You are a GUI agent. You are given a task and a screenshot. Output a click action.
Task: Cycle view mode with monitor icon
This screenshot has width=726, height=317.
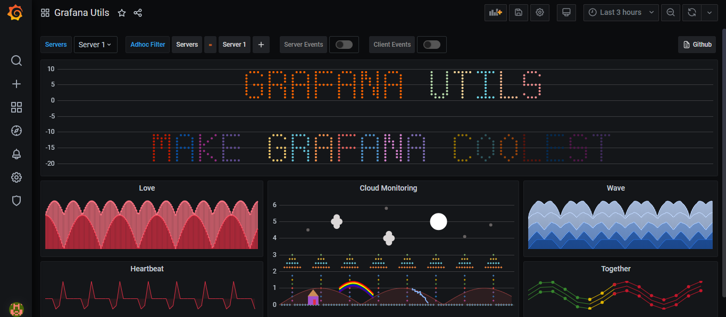pyautogui.click(x=566, y=13)
